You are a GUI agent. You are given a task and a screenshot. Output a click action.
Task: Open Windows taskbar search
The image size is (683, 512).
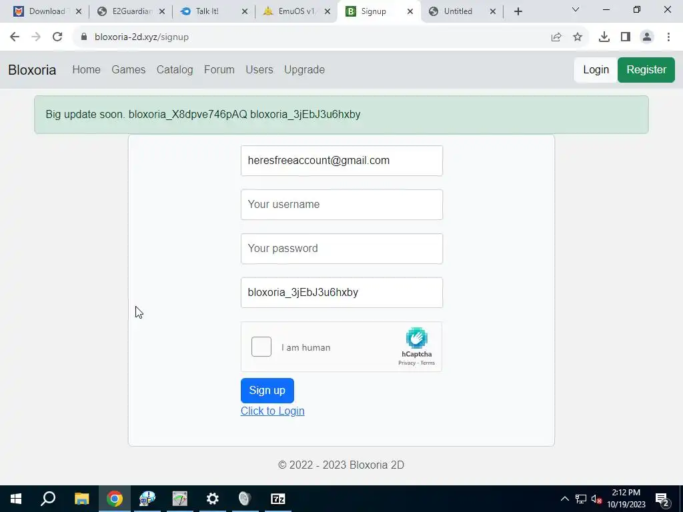48,499
